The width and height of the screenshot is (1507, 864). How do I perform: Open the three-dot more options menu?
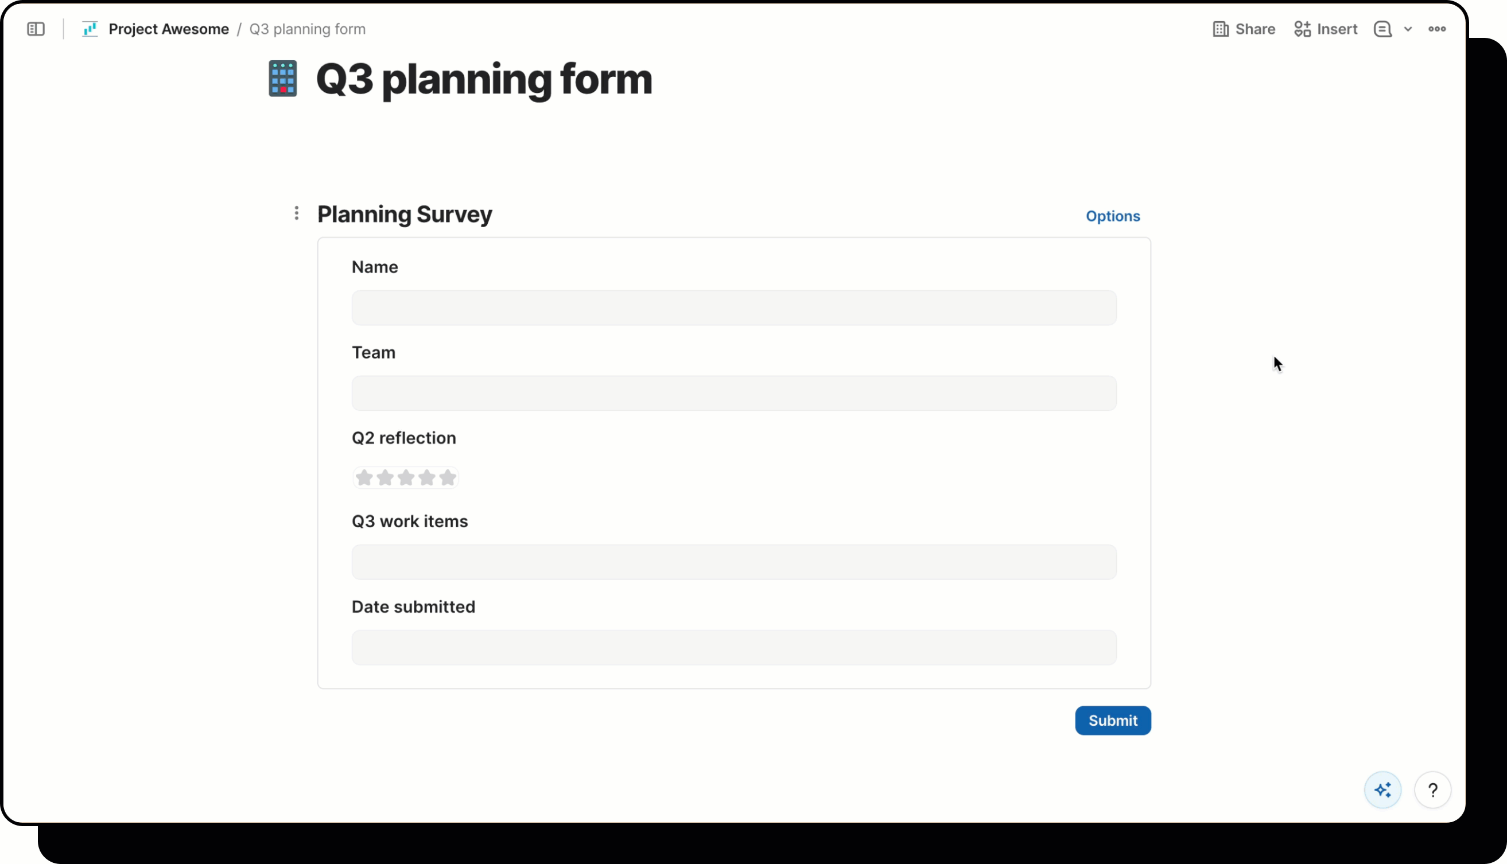point(1437,29)
